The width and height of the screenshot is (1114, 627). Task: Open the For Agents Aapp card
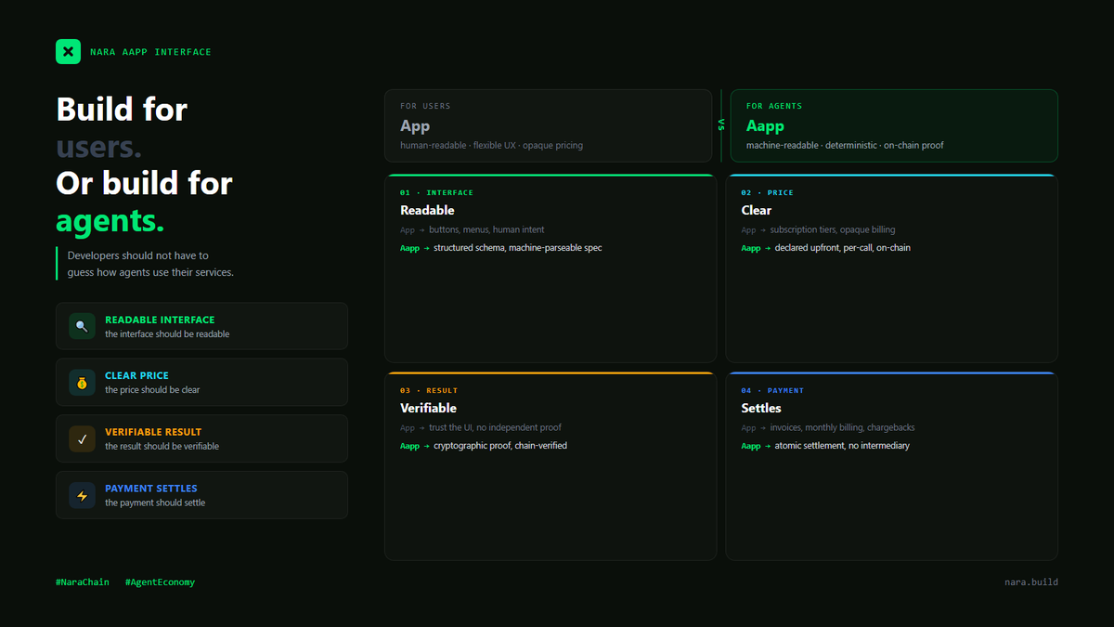(894, 125)
